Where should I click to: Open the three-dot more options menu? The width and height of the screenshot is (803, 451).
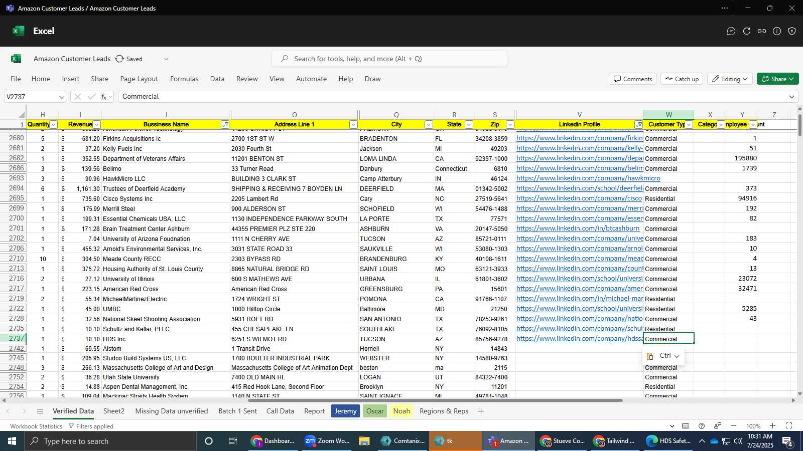coord(725,8)
